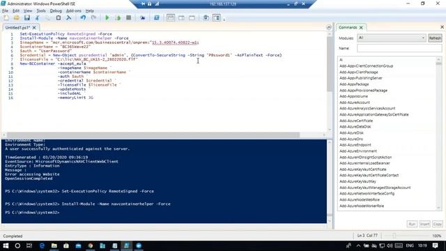
Task: Select Add-AppvClientConnectionGroup in the list
Action: click(x=366, y=66)
